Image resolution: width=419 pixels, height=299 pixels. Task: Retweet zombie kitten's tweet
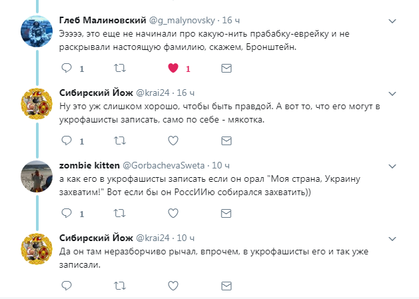[120, 213]
